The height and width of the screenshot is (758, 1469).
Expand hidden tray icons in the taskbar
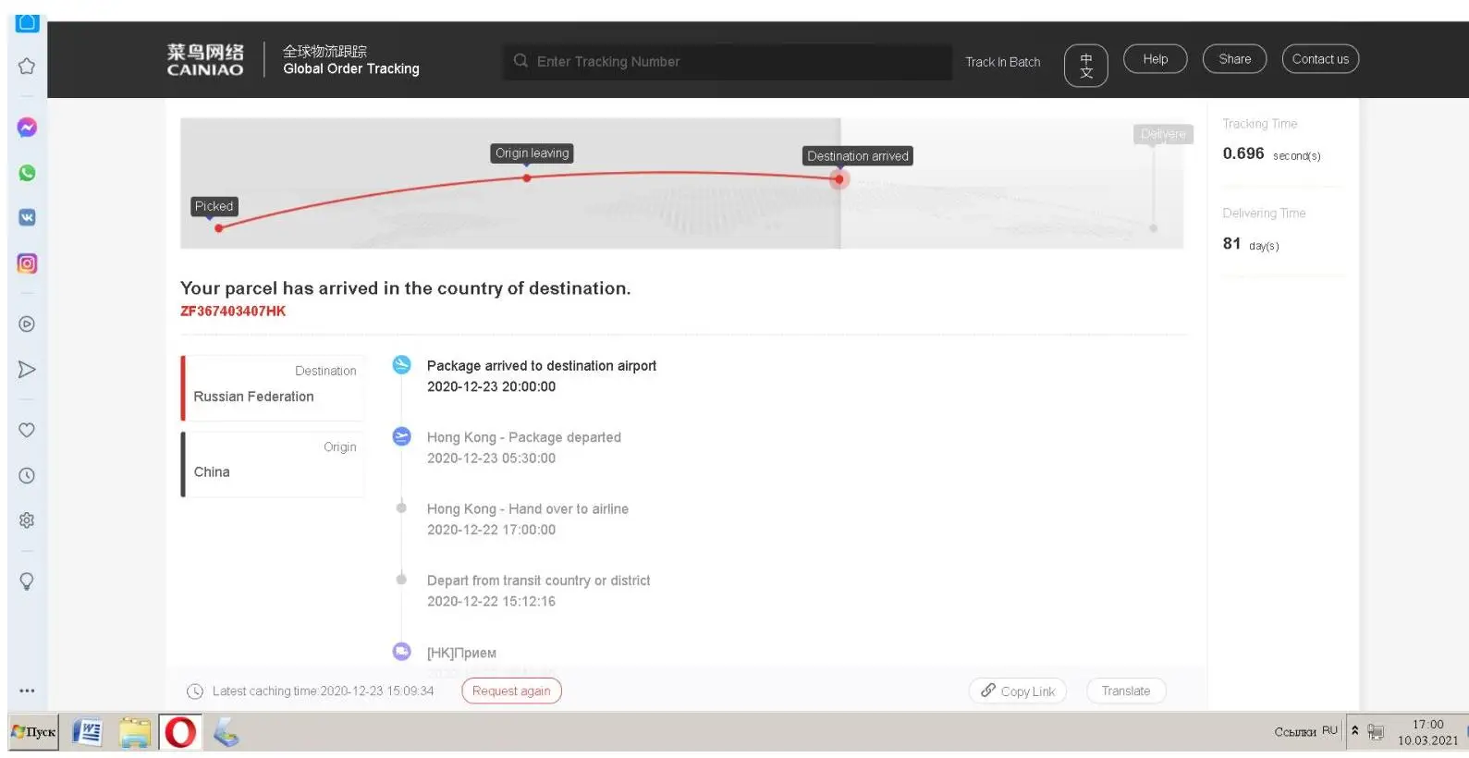click(1355, 730)
